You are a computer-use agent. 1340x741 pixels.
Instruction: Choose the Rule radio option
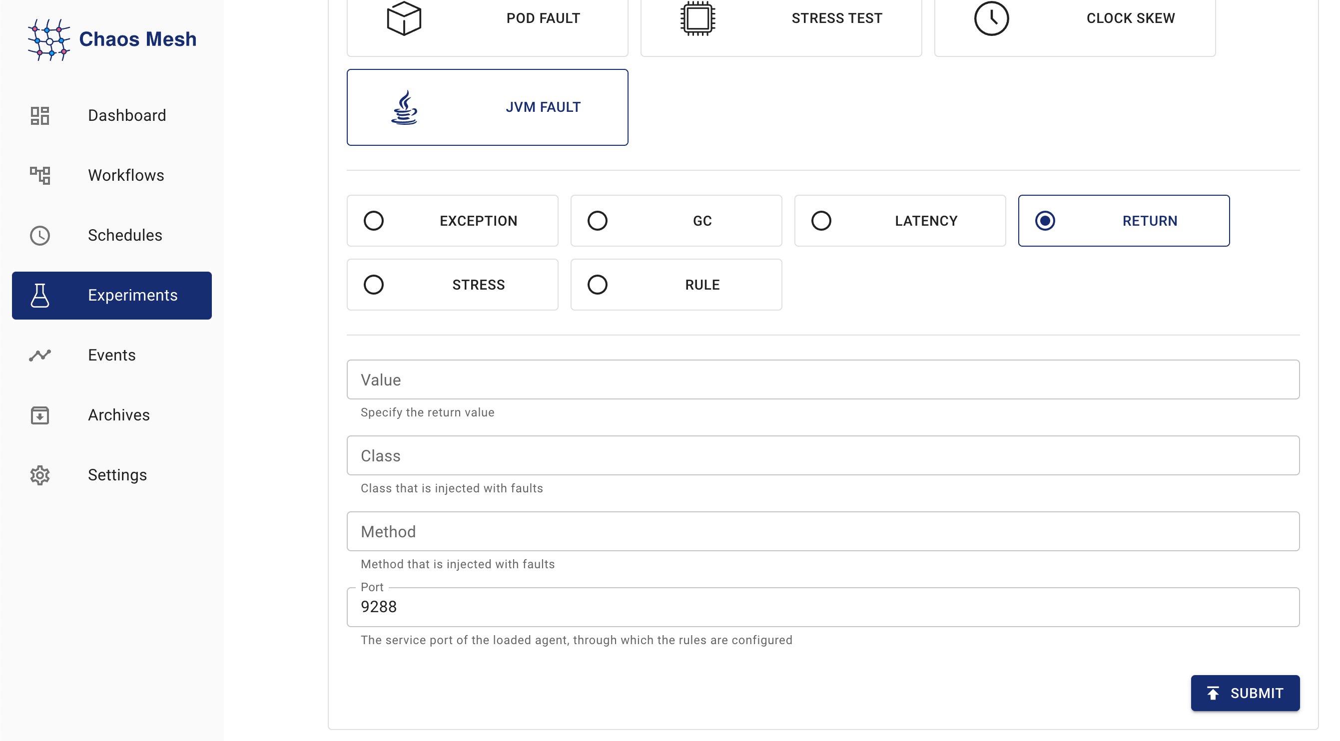[597, 285]
